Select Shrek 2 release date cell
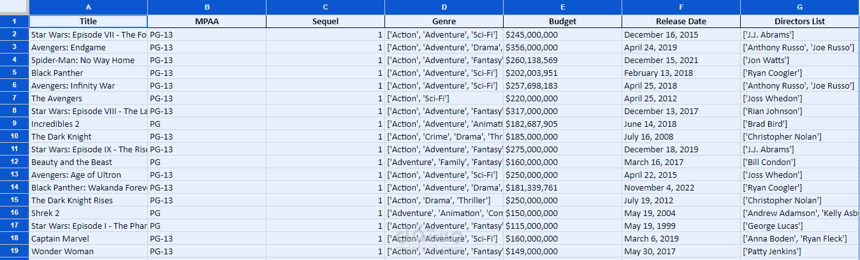860x260 pixels. click(x=681, y=213)
